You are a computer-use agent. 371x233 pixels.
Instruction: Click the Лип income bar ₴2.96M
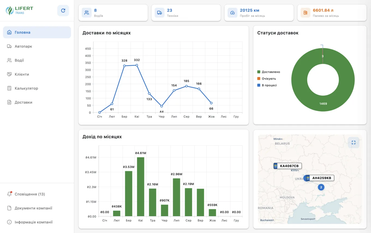point(176,197)
